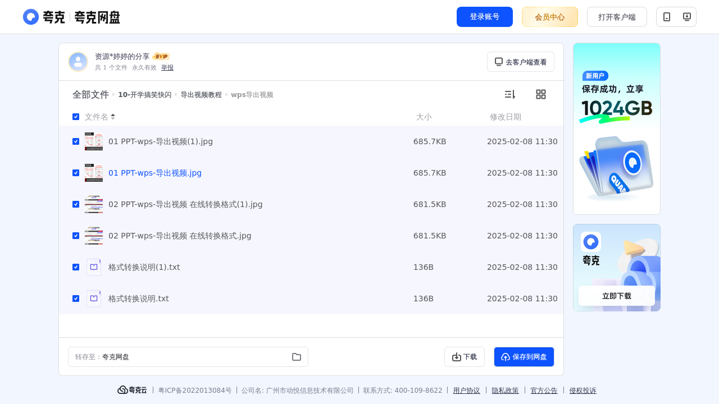Click the 1024GB new user promotion banner

[x=617, y=128]
